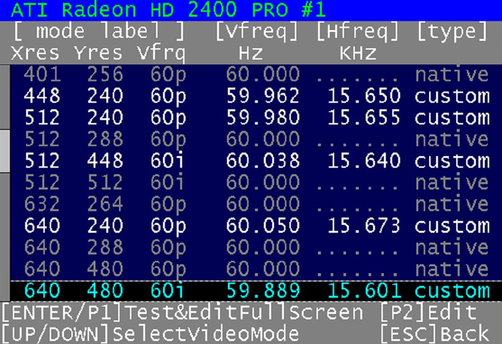
Task: Click the 59.889 Vfreq value
Action: click(x=263, y=290)
